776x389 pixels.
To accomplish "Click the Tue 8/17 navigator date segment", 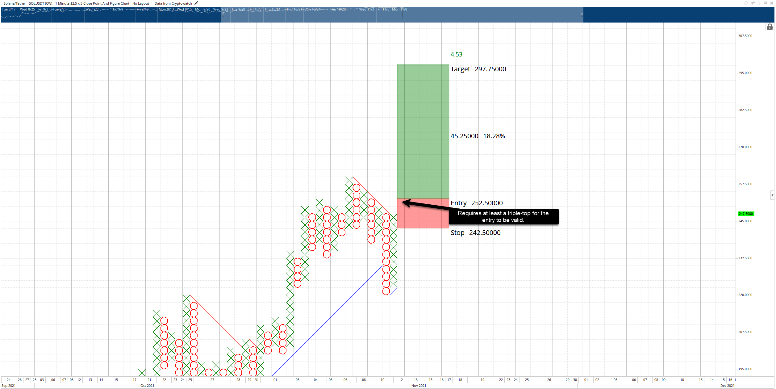I will pyautogui.click(x=9, y=9).
